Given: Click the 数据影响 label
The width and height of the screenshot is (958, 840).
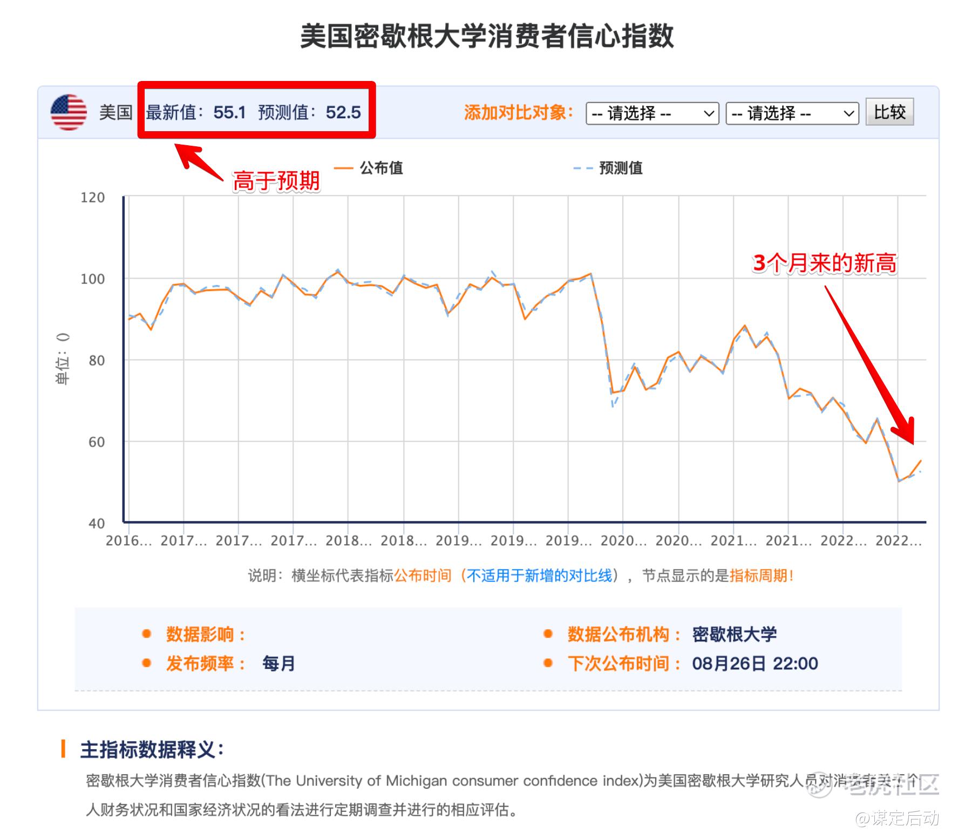Looking at the screenshot, I should click(x=206, y=634).
